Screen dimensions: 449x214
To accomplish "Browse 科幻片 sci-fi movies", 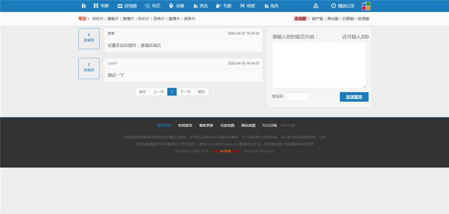I will pos(144,19).
